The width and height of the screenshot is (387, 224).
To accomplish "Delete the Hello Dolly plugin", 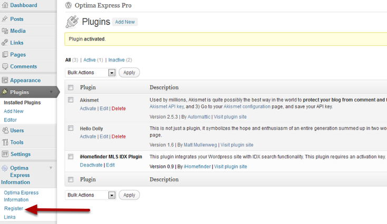I will [x=119, y=137].
